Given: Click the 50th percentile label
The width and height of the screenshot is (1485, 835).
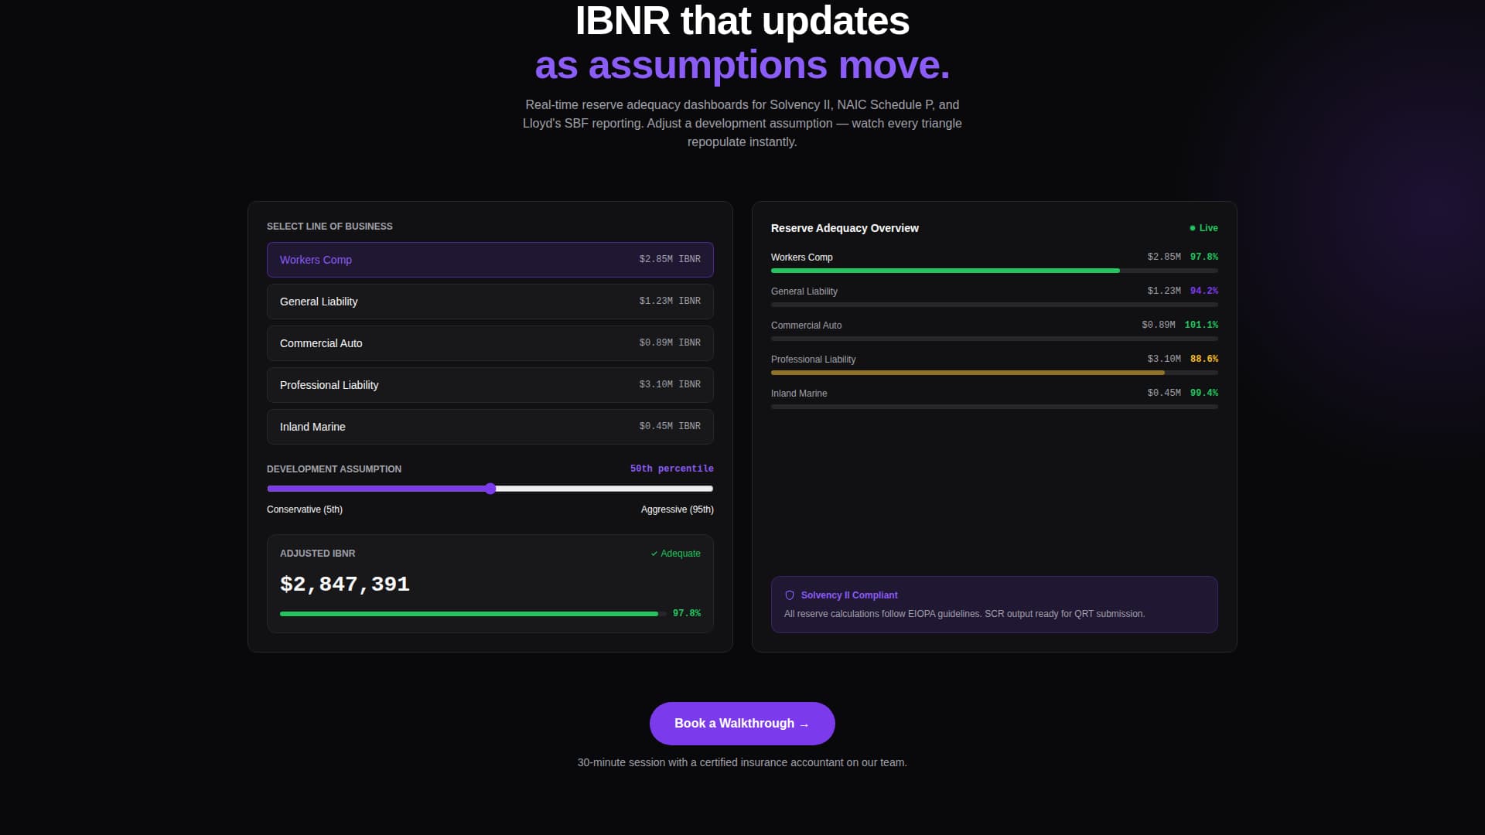Looking at the screenshot, I should [671, 469].
